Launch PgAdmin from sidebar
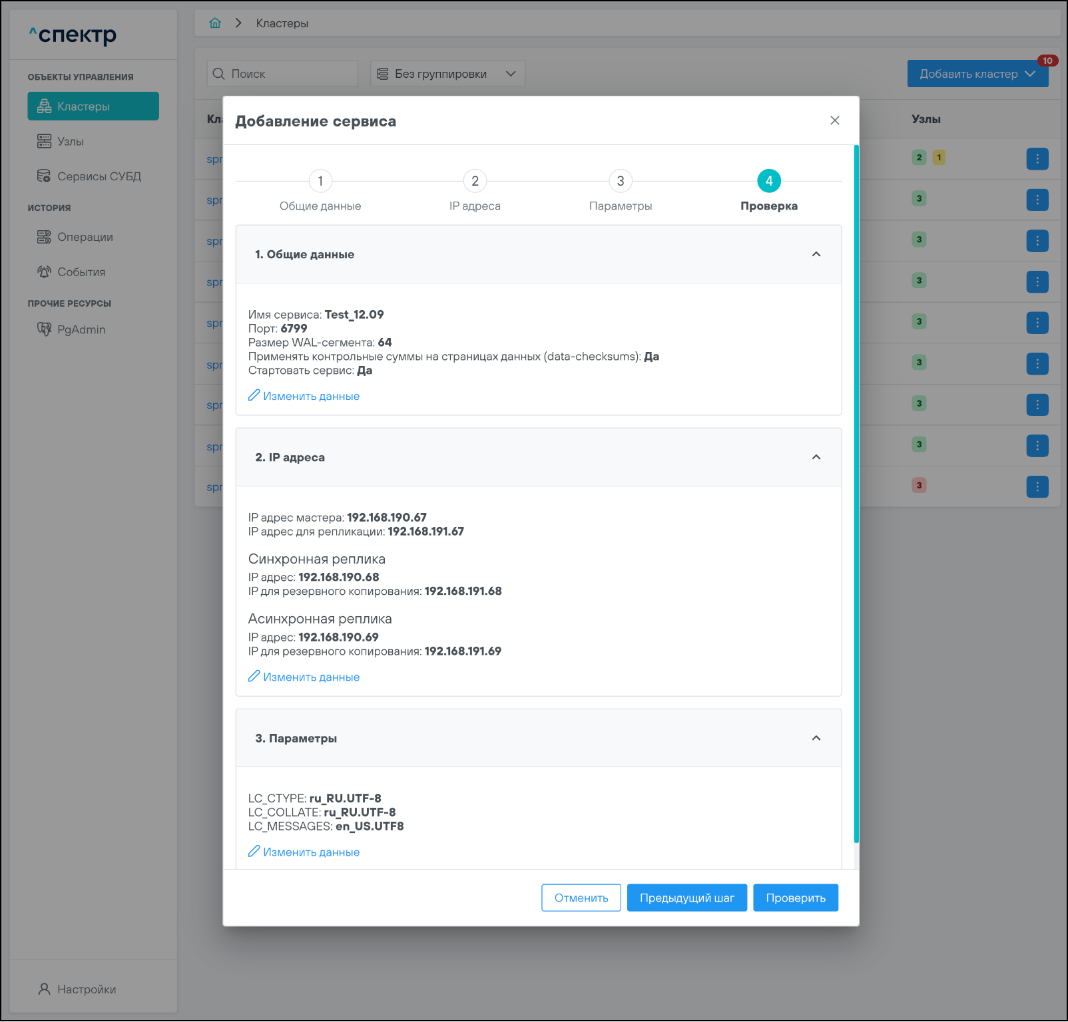Screen dimensions: 1068x1022 pyautogui.click(x=81, y=329)
